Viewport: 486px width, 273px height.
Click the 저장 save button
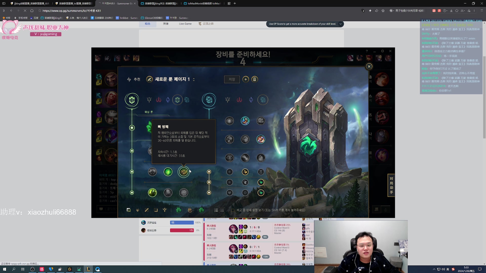click(x=232, y=79)
